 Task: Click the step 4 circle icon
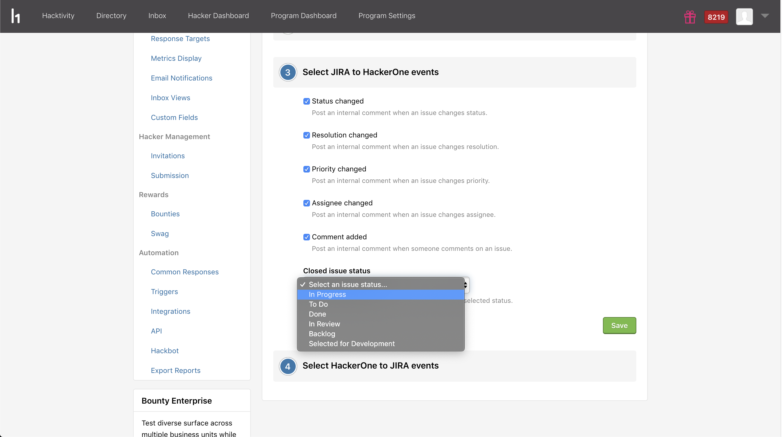tap(287, 366)
